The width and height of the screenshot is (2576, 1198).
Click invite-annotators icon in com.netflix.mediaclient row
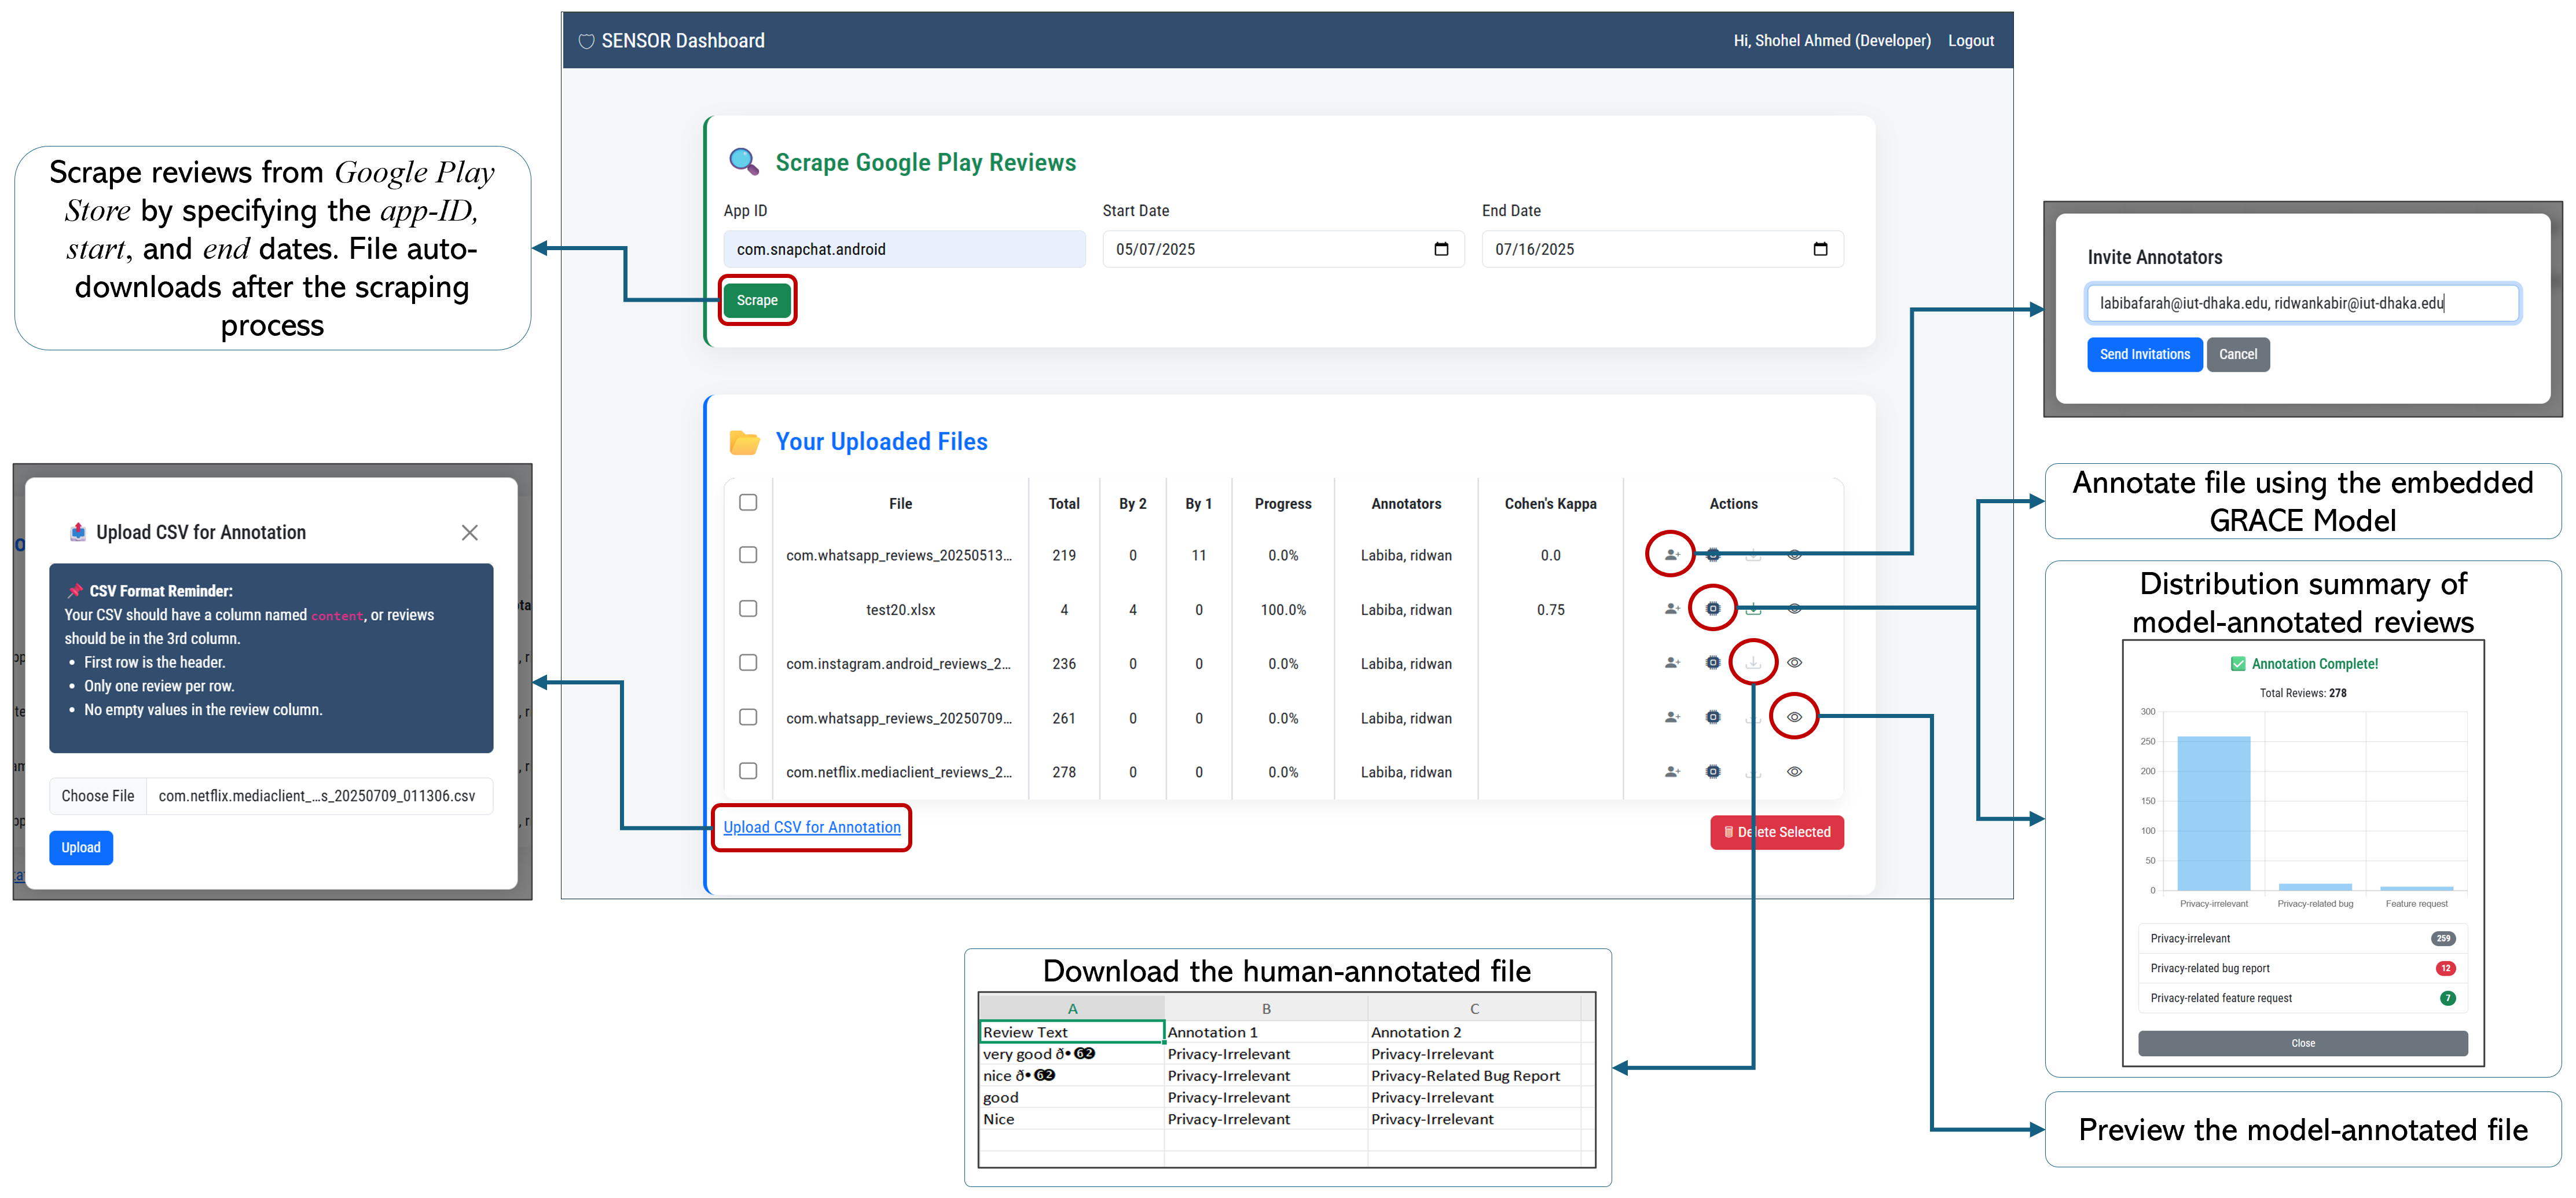[1671, 772]
